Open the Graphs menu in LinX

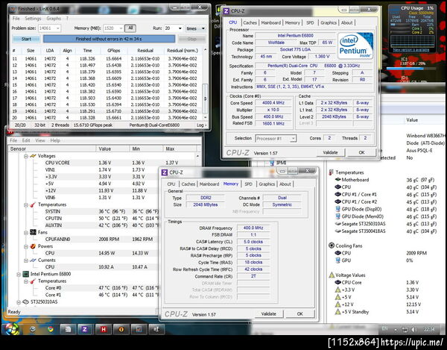54,19
